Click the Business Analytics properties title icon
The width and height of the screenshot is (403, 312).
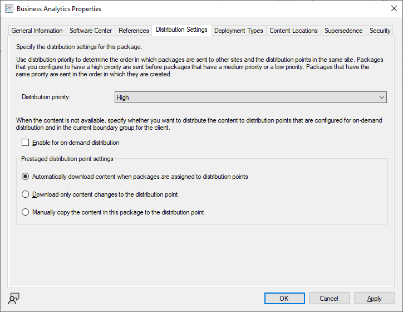9,8
